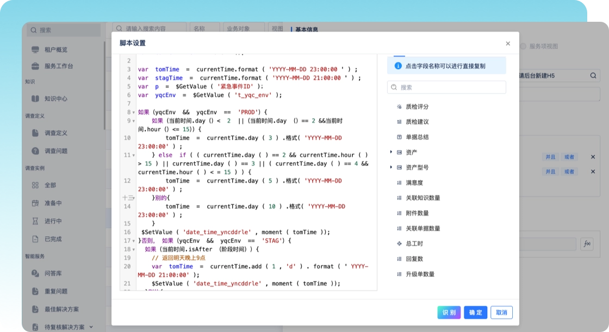This screenshot has width=609, height=332.
Task: Open 租户概览 in the sidebar
Action: pyautogui.click(x=56, y=50)
